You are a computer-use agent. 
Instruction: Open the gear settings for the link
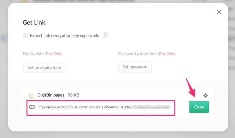(x=205, y=95)
